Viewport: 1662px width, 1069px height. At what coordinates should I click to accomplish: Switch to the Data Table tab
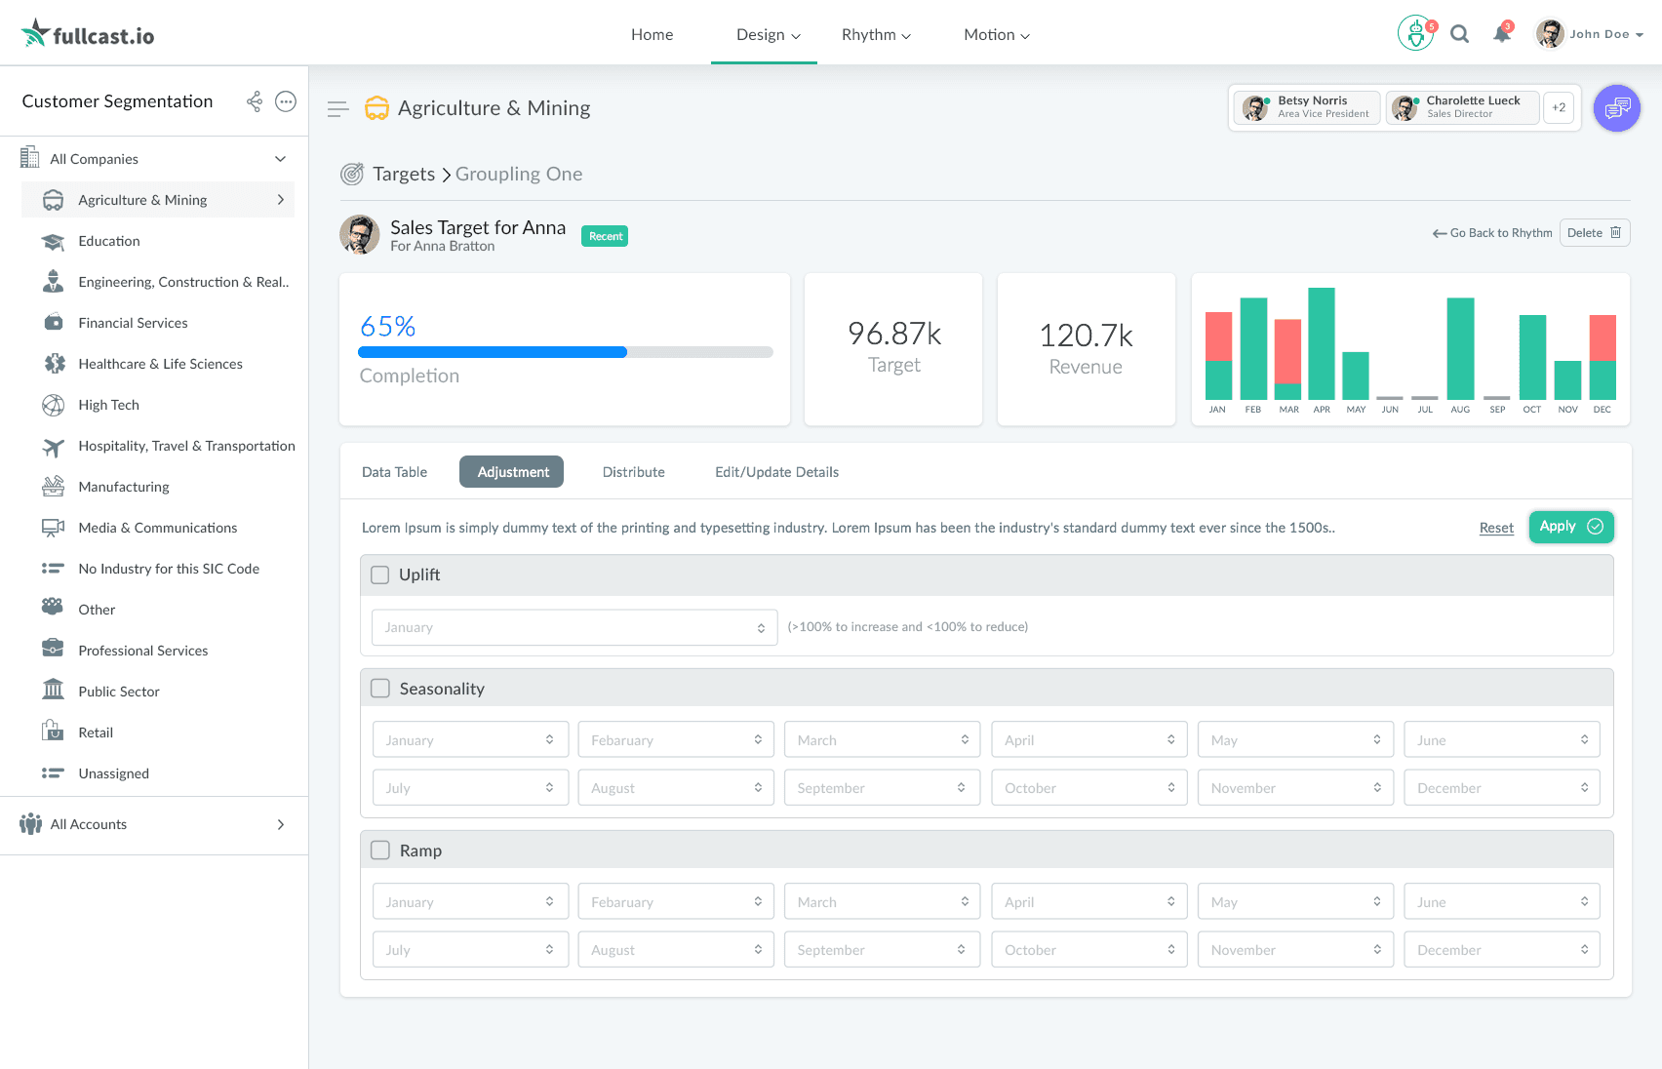click(394, 471)
